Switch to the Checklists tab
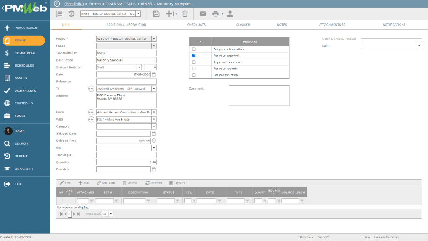 click(x=196, y=25)
